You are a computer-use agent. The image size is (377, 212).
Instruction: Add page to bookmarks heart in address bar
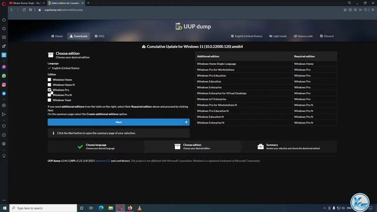pos(366,10)
